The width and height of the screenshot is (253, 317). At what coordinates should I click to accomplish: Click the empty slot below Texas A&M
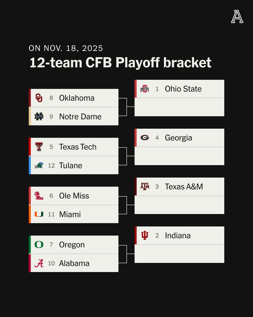click(179, 205)
